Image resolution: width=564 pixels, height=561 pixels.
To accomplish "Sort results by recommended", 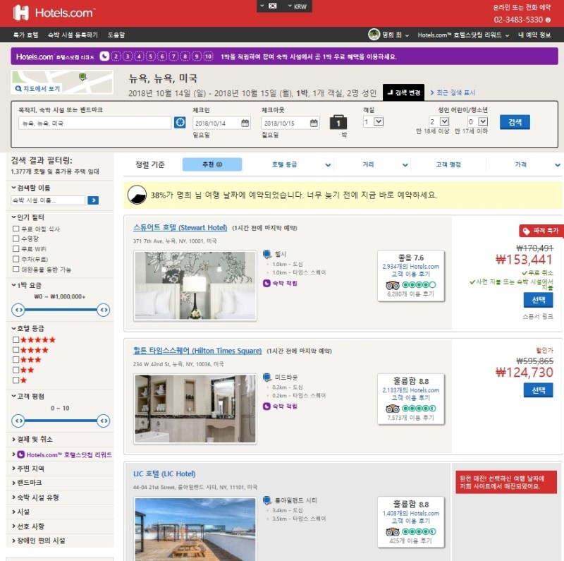I will 212,164.
